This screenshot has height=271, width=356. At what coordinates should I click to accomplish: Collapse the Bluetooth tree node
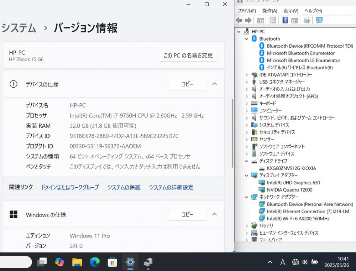coord(246,39)
